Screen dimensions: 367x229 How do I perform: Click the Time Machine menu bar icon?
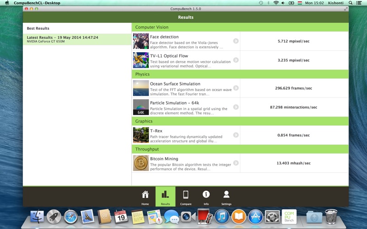tap(261, 3)
